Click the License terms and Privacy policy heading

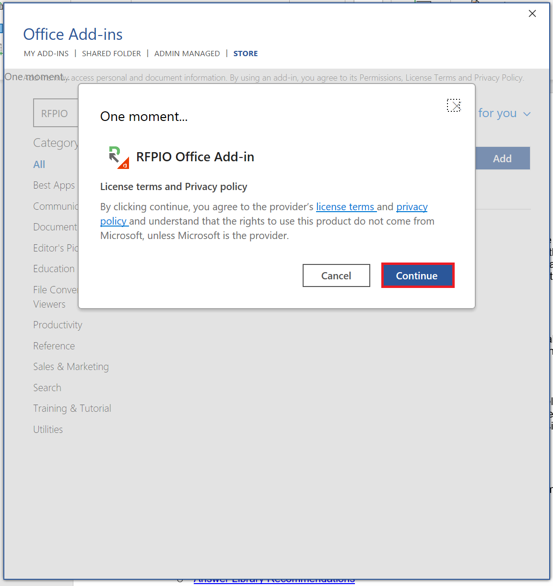pyautogui.click(x=174, y=187)
